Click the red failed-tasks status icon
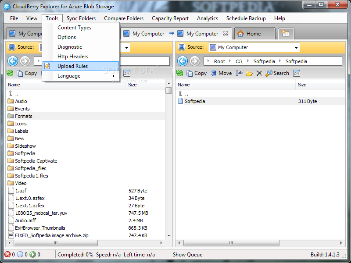 pos(7,254)
